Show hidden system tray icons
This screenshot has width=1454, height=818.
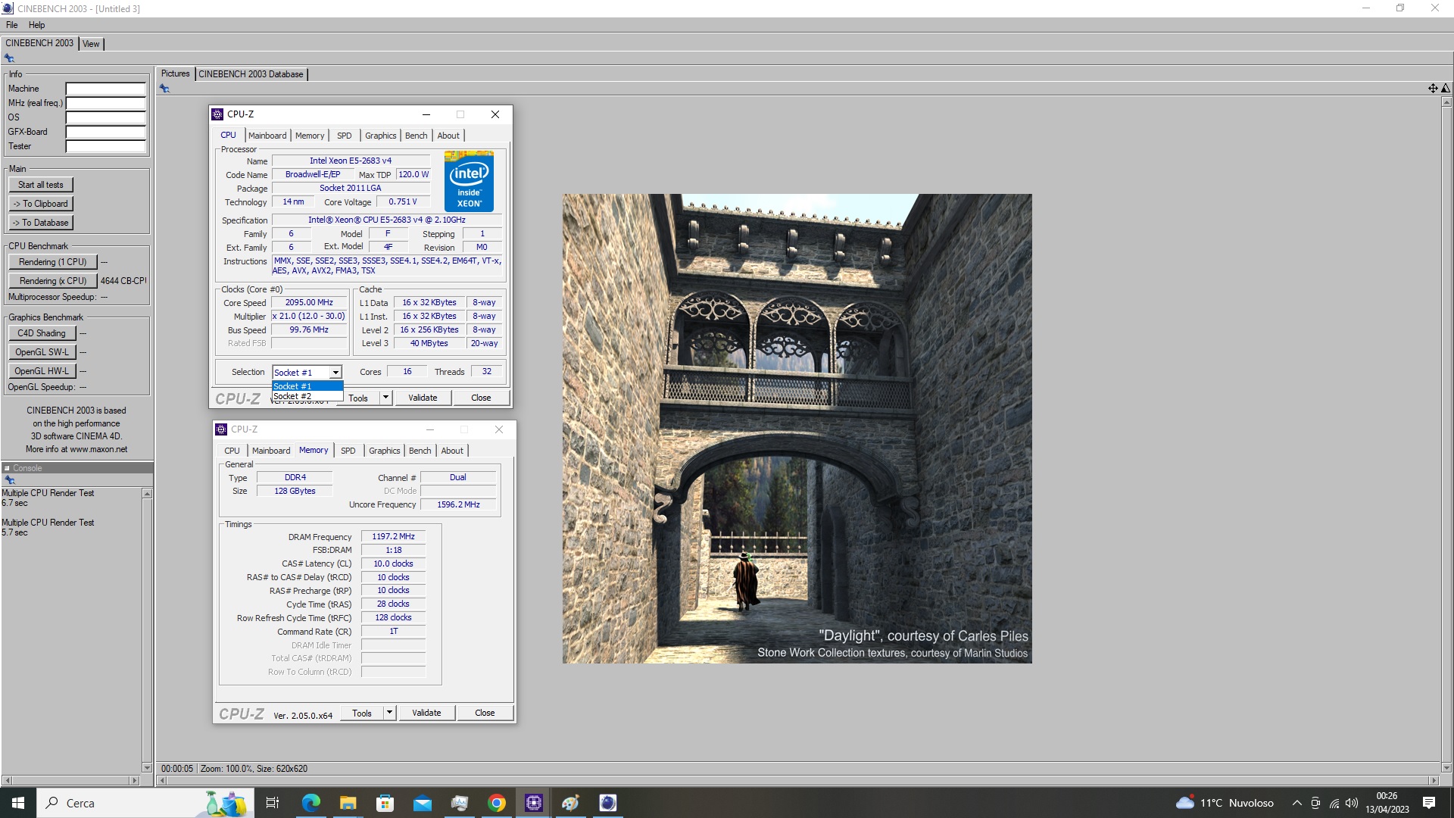pos(1296,803)
